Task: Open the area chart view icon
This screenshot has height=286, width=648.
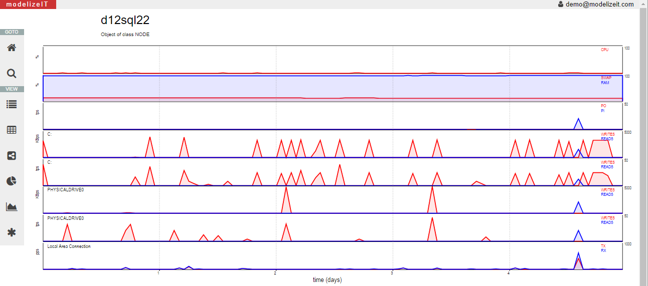Action: (12, 207)
